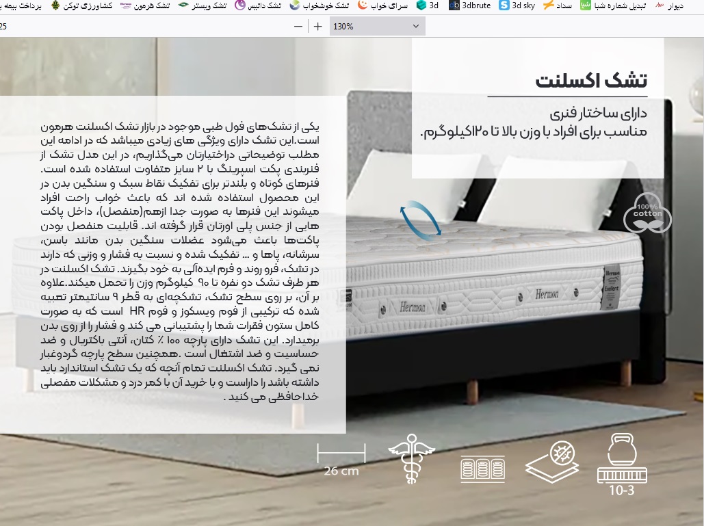Click the page number field showing 25
704x526 pixels.
3,27
